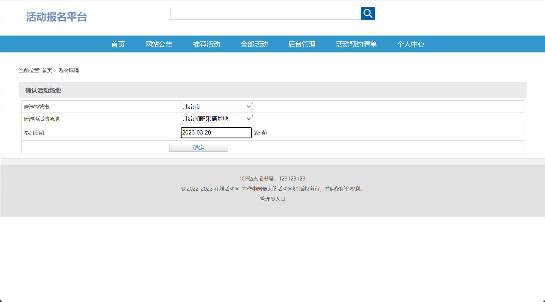
Task: Open 后台管理 from the top navigation
Action: pyautogui.click(x=301, y=44)
